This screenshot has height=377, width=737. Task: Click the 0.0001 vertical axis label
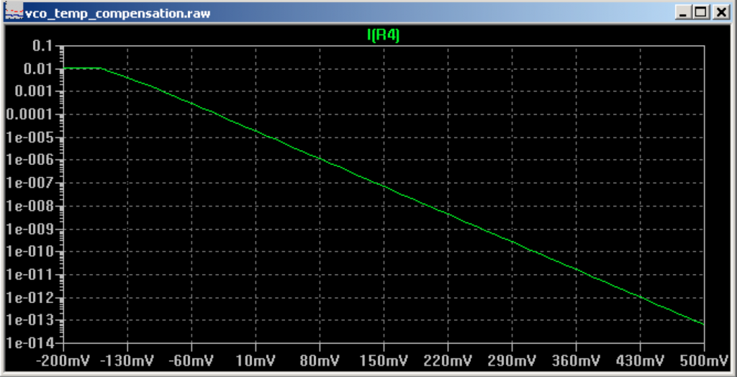[x=28, y=114]
